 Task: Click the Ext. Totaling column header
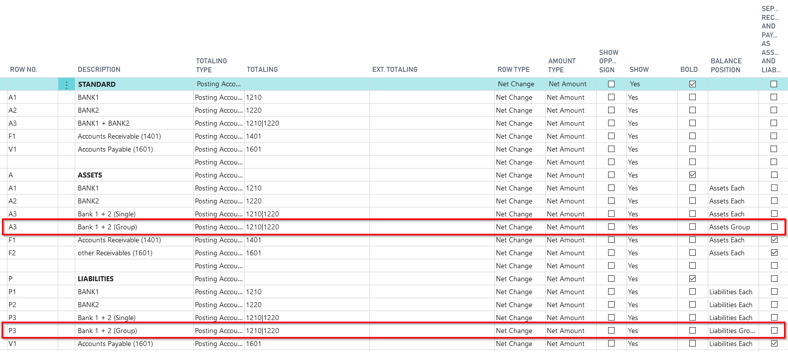point(395,70)
